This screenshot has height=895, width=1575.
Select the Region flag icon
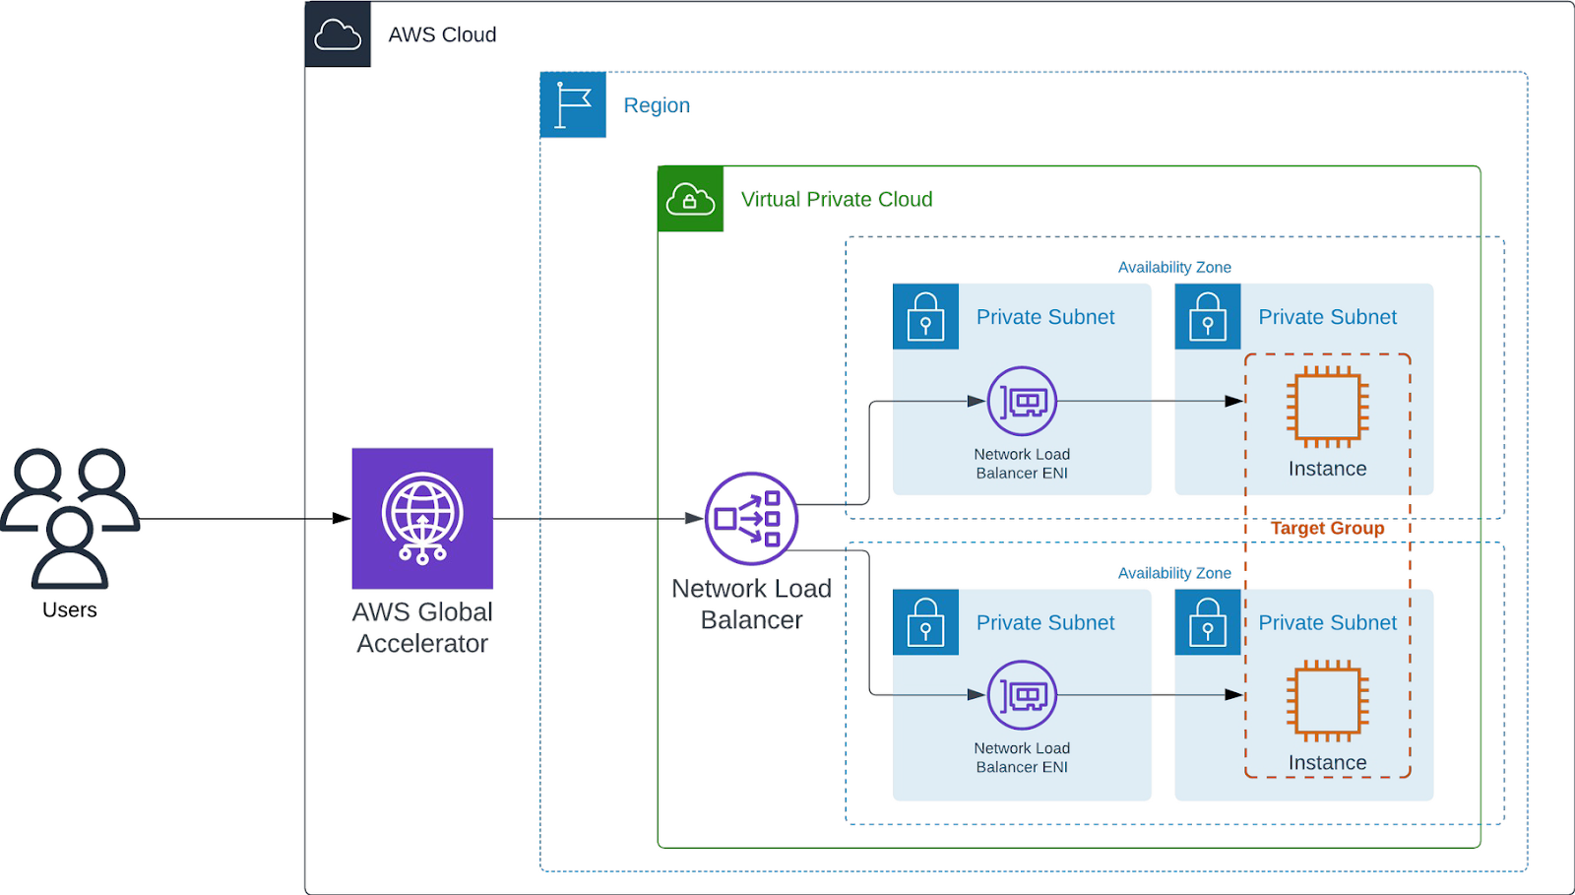pyautogui.click(x=572, y=104)
